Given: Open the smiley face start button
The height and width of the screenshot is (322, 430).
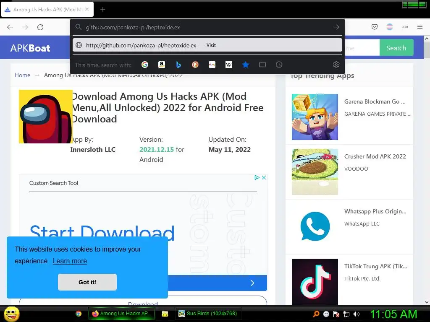Looking at the screenshot, I should (12, 314).
